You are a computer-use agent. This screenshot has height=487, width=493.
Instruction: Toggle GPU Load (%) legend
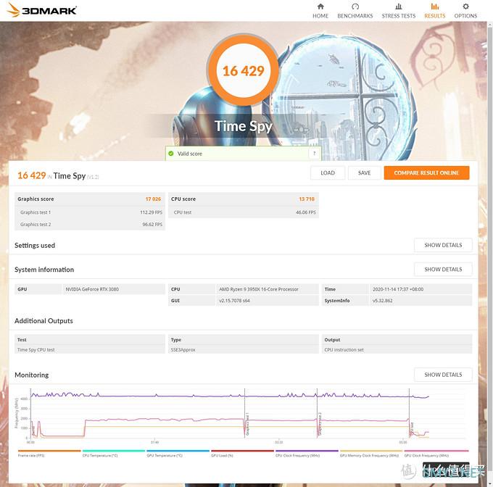click(242, 454)
